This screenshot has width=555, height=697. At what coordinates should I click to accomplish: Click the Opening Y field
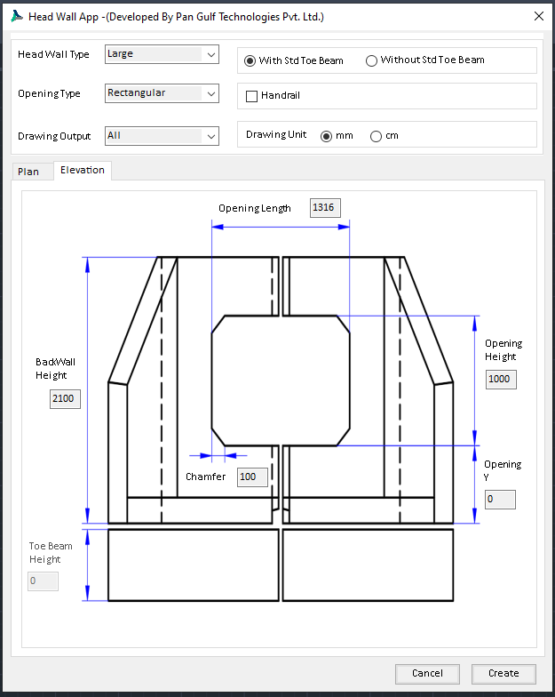click(x=500, y=500)
